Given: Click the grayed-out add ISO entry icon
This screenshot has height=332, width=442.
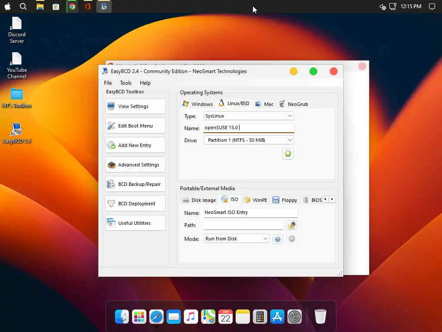Looking at the screenshot, I should click(292, 239).
